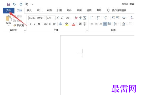Image resolution: width=141 pixels, height=97 pixels.
Task: Open the Aa change case menu
Action: [x=69, y=18]
